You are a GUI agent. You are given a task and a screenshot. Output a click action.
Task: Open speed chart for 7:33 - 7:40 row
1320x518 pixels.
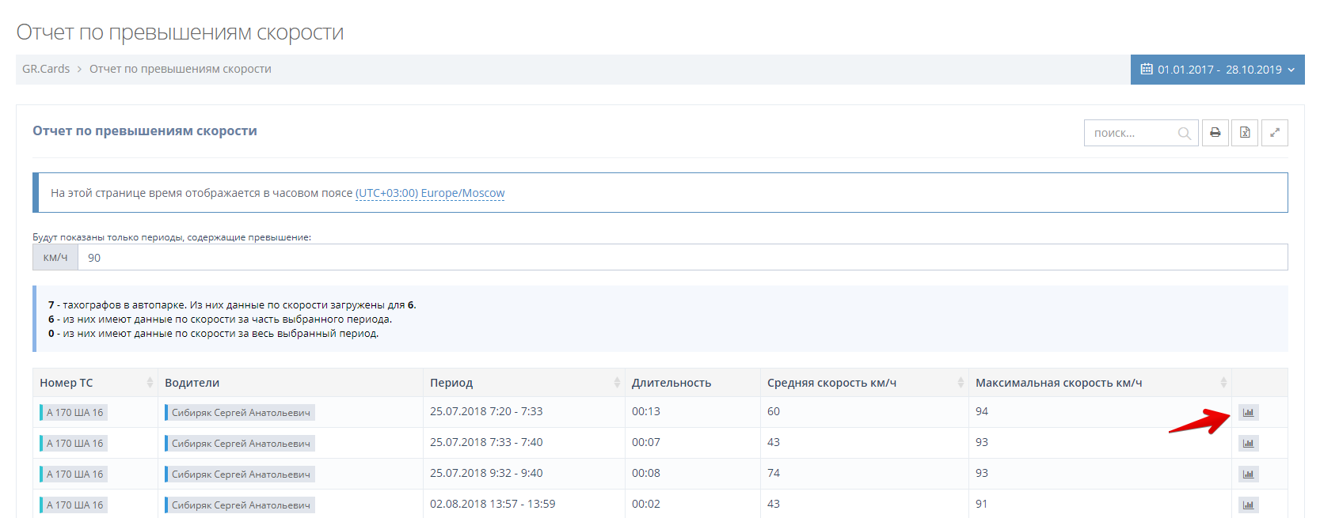coord(1249,444)
